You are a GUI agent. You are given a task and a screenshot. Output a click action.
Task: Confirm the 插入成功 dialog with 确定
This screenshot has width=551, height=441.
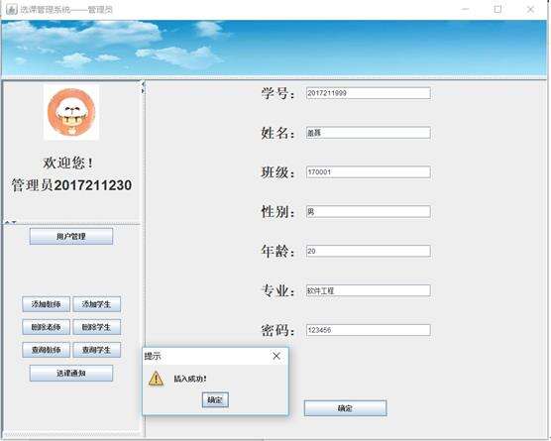[x=215, y=400]
